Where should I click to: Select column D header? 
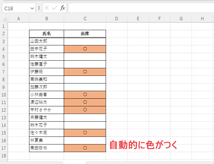pos(117,19)
